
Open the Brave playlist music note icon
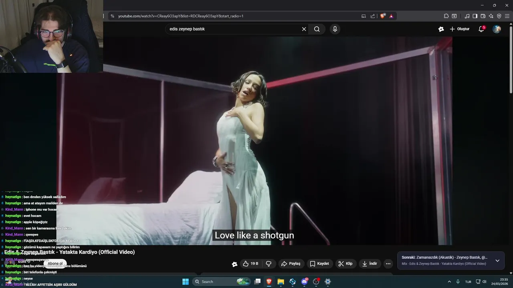[x=467, y=16]
